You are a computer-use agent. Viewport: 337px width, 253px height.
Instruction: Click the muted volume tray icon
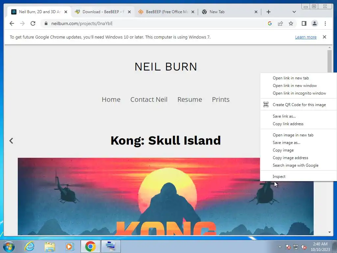click(304, 247)
